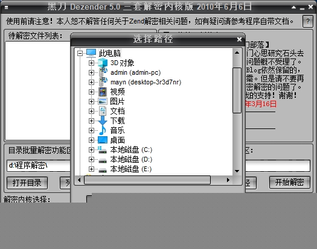This screenshot has width=317, height=249.
Task: Expand the 下载 folder node
Action: point(91,121)
